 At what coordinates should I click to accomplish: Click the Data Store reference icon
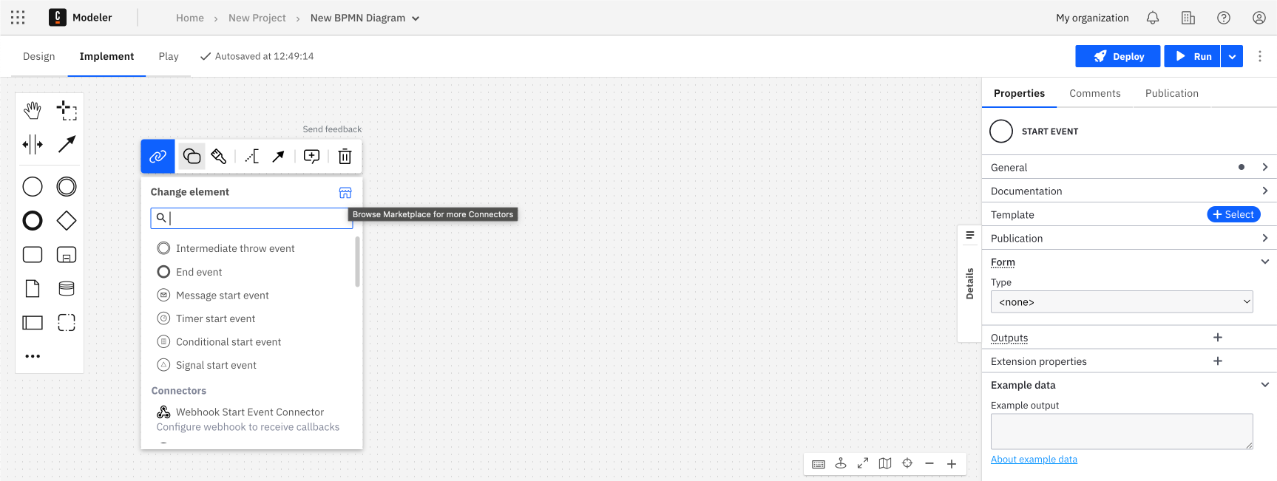[x=67, y=288]
